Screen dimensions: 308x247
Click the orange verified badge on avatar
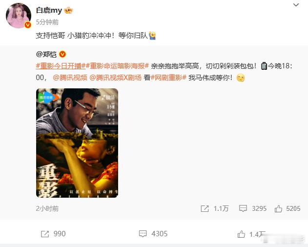[x=28, y=25]
